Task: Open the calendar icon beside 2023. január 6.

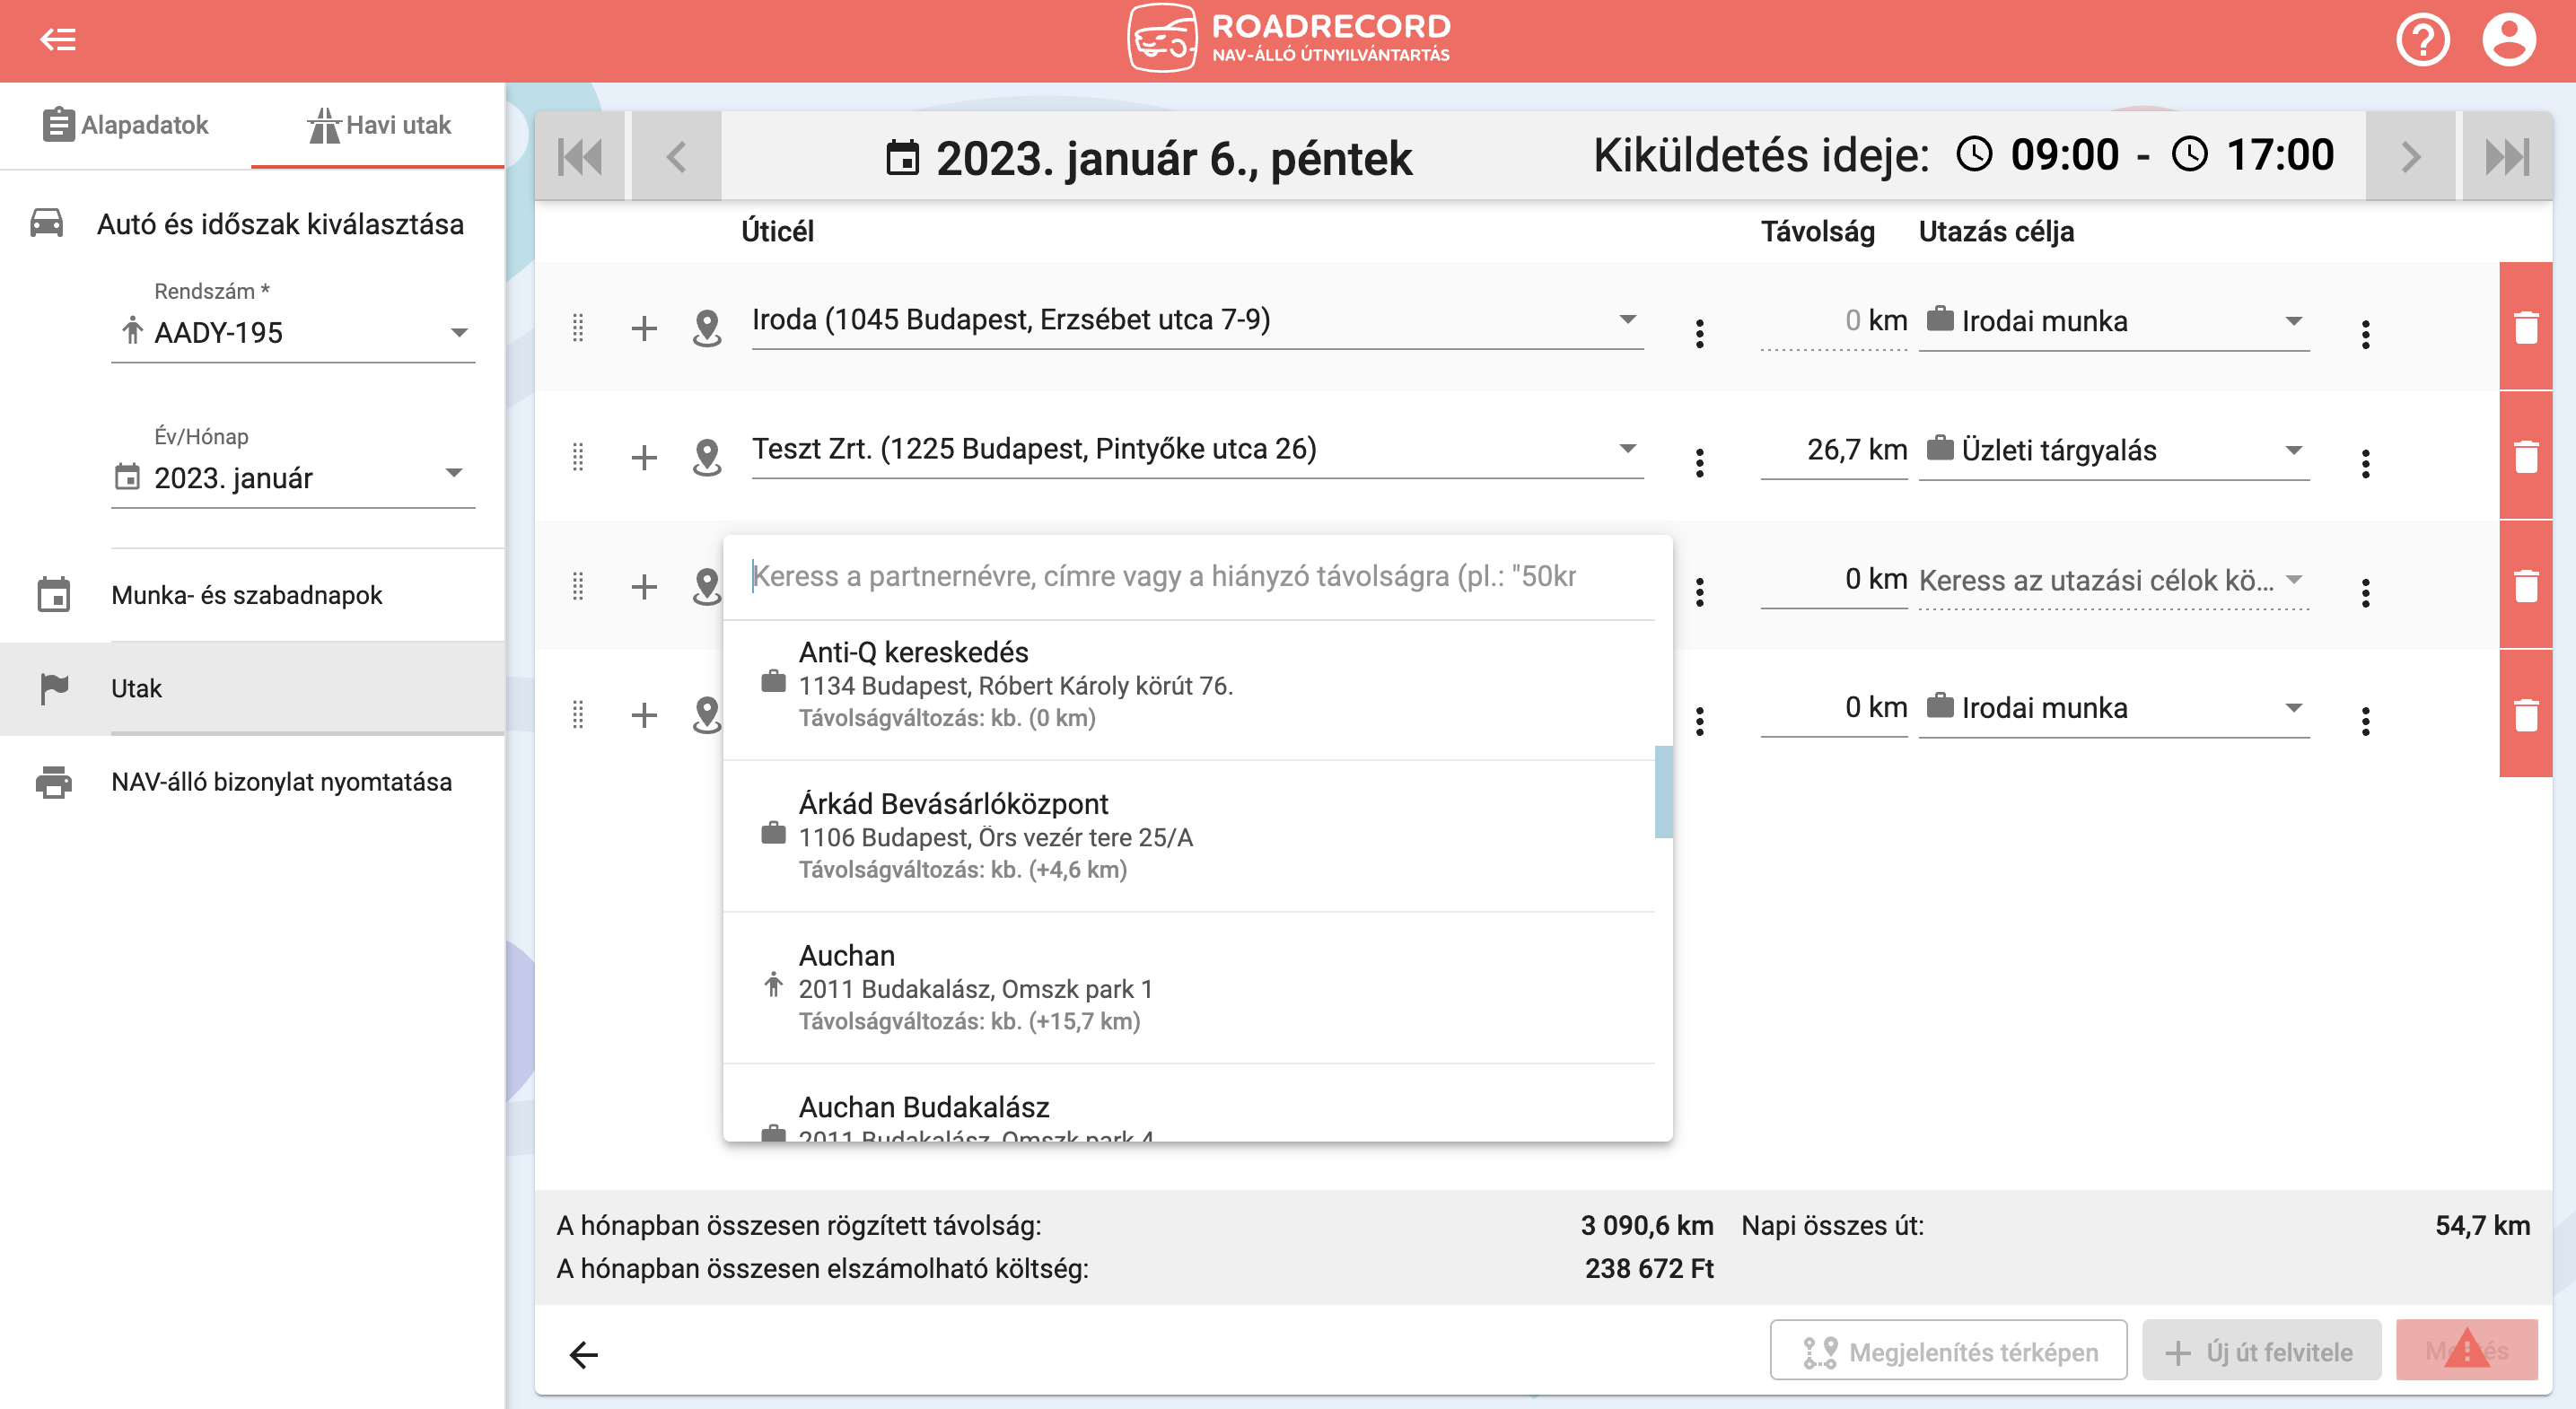Action: pos(902,158)
